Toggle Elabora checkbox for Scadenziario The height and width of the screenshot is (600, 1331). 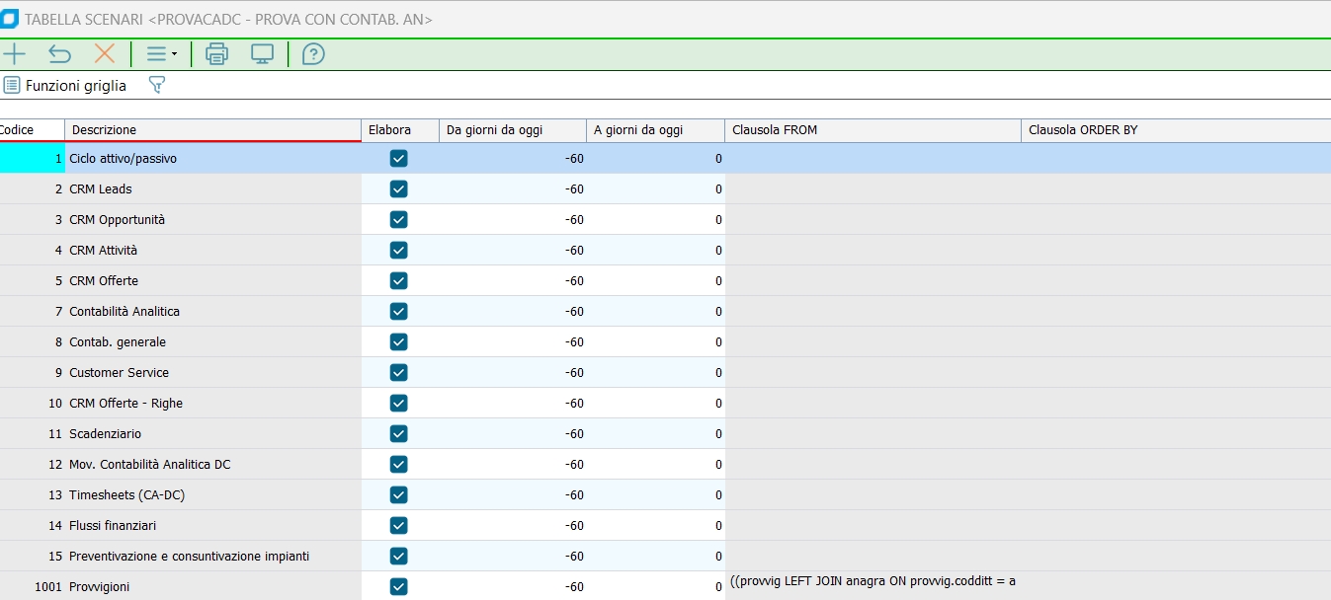click(x=399, y=433)
